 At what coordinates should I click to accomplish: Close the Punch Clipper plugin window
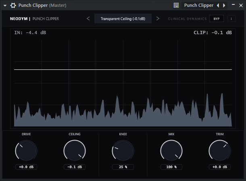(241, 6)
